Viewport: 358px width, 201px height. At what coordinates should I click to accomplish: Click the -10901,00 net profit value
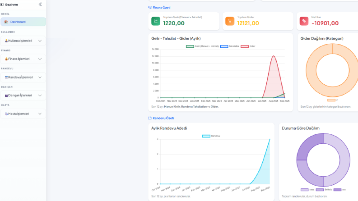(325, 23)
